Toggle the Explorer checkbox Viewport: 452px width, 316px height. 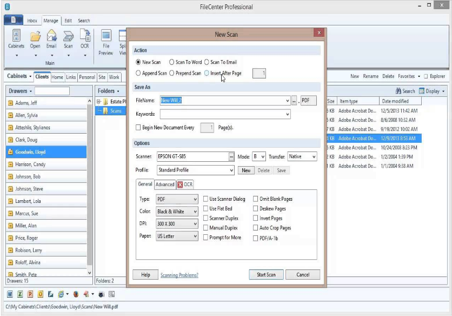pos(426,76)
